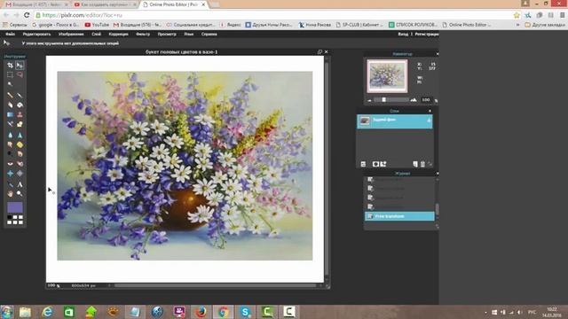The height and width of the screenshot is (319, 568).
Task: Select the background layer in Layers panel
Action: point(394,121)
